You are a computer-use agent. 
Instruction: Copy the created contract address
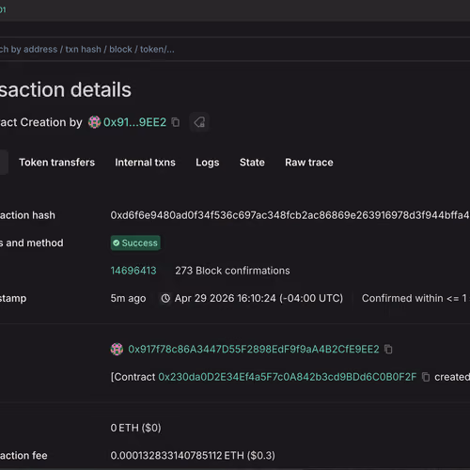[426, 377]
